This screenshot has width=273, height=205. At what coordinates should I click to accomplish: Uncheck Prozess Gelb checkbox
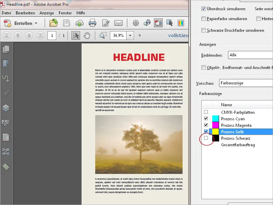[206, 132]
